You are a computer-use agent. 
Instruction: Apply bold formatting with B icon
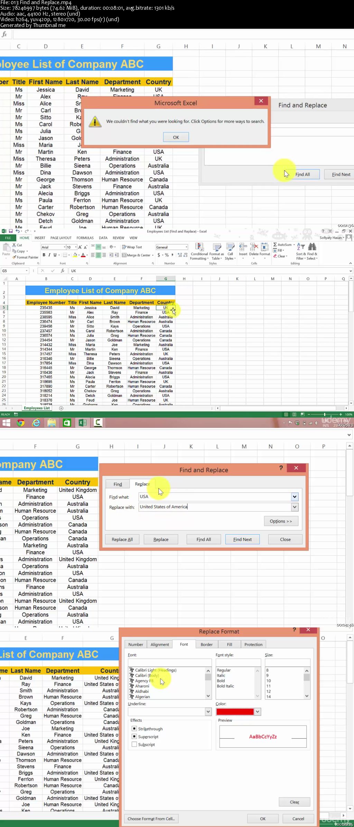click(x=44, y=255)
